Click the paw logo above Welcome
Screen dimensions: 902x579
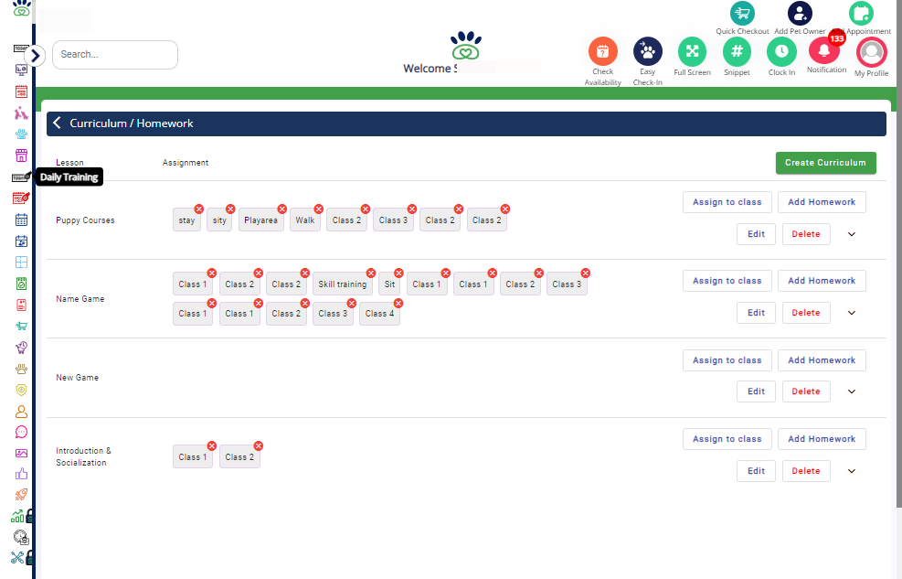(x=466, y=45)
